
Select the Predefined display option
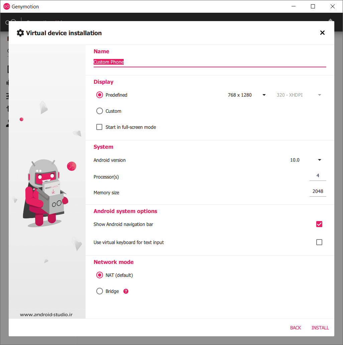[99, 95]
